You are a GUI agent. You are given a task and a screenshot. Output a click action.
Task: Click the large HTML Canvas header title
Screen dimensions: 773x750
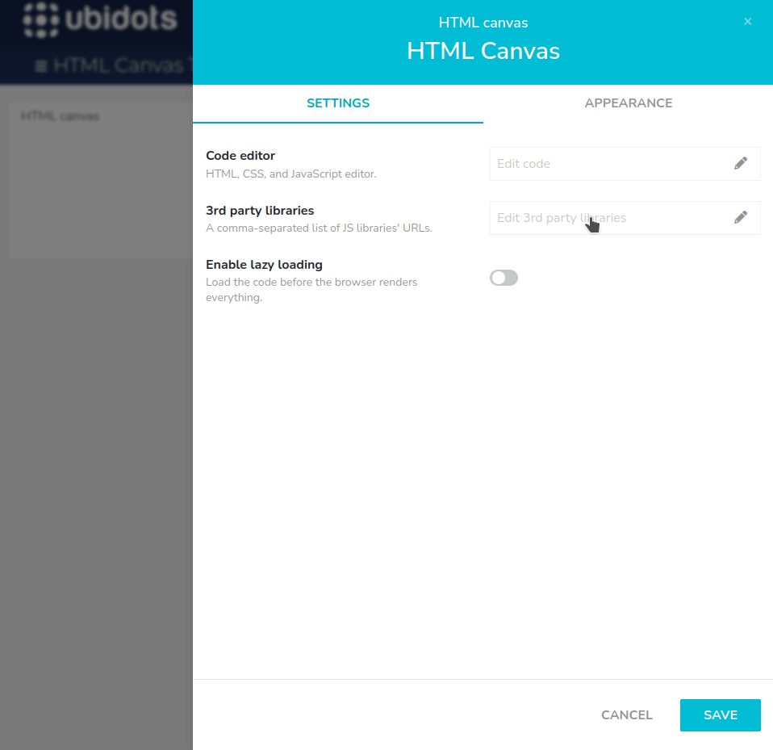[x=483, y=52]
